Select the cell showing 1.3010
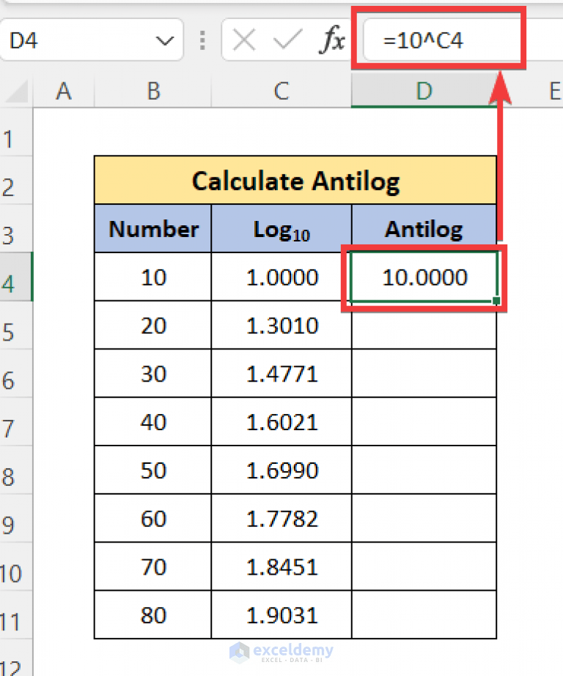Image resolution: width=563 pixels, height=676 pixels. (281, 325)
